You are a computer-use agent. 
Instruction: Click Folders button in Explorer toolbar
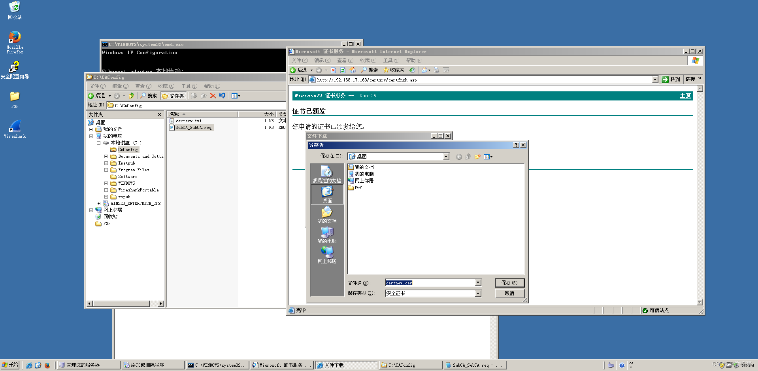point(173,96)
